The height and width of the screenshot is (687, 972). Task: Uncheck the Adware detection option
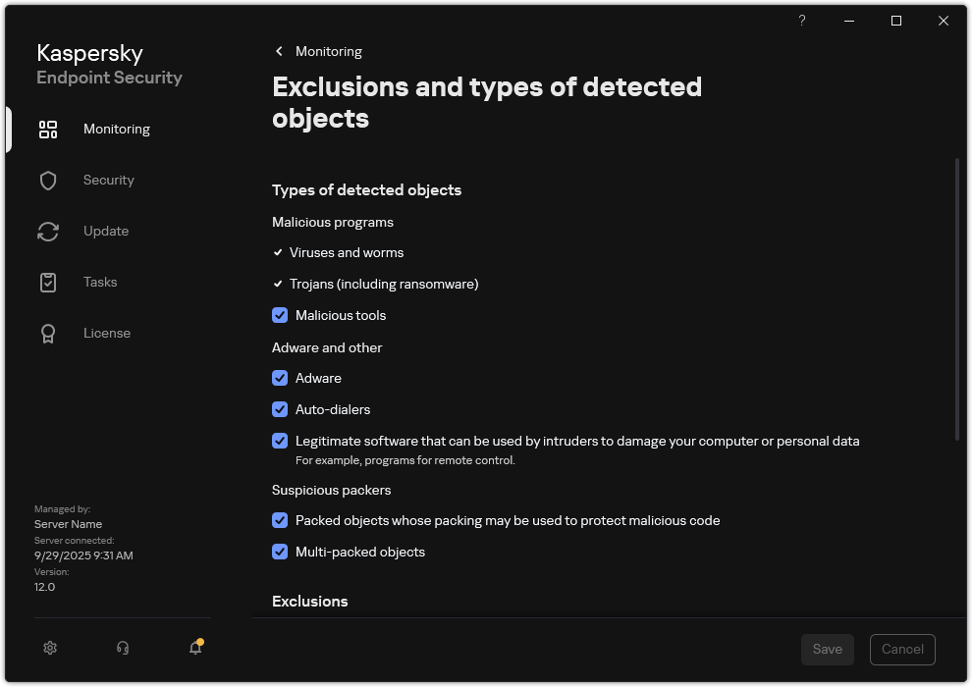280,378
